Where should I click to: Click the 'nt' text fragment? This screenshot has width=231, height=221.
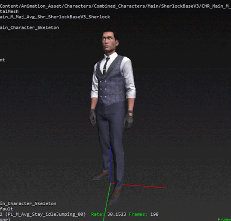pos(3,60)
